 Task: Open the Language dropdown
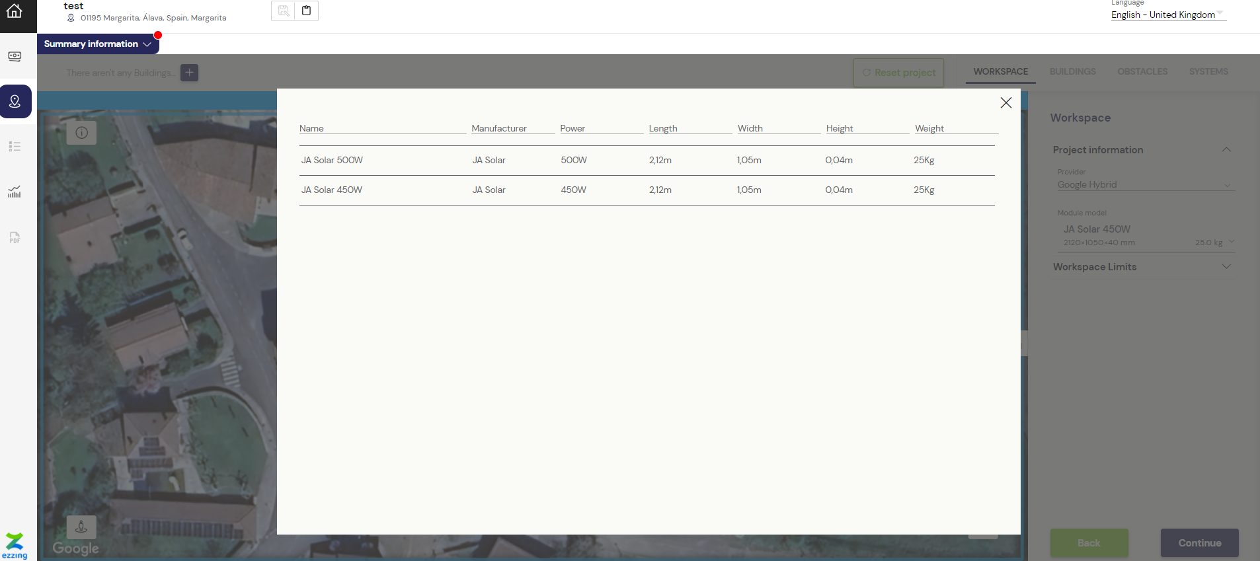[1168, 15]
